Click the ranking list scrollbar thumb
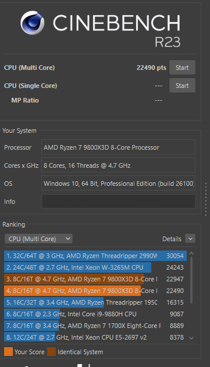The width and height of the screenshot is (210, 367). pos(191,280)
